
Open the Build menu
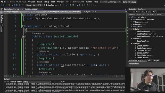click(x=39, y=2)
